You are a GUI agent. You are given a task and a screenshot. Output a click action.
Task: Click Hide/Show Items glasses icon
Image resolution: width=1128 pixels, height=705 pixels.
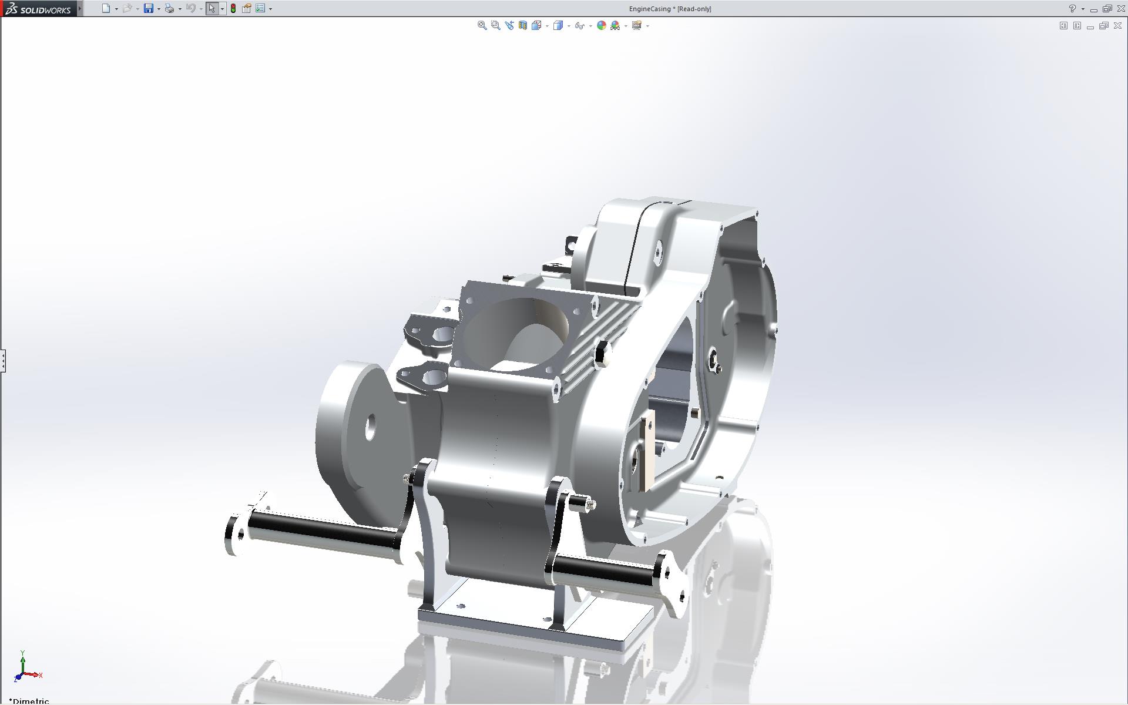pyautogui.click(x=579, y=25)
